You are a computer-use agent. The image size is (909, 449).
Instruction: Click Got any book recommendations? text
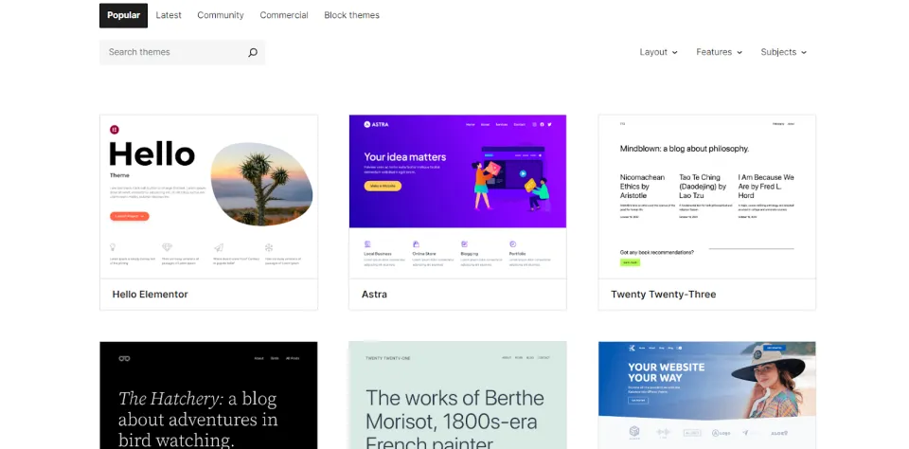point(657,252)
